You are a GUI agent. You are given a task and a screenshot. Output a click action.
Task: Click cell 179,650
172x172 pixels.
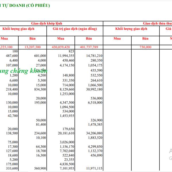[x=68, y=129]
